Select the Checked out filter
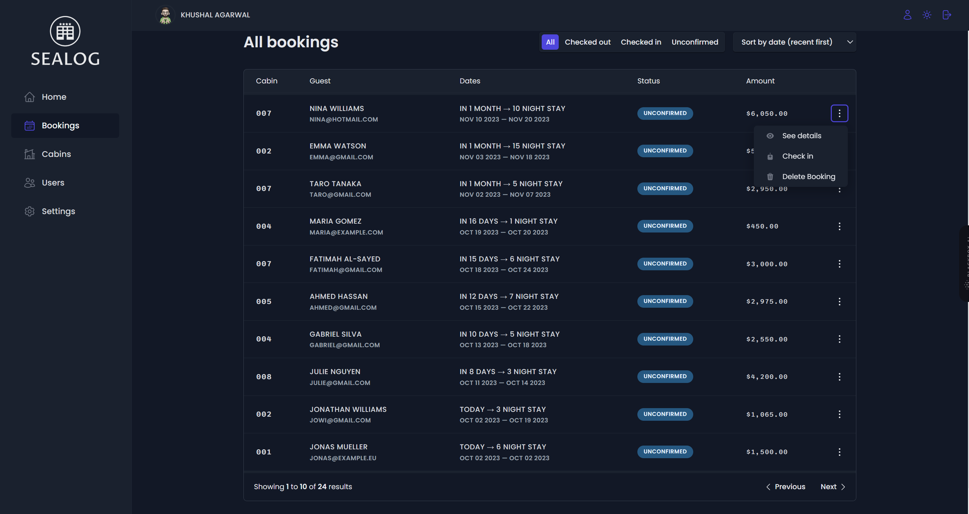This screenshot has width=969, height=514. [x=587, y=42]
